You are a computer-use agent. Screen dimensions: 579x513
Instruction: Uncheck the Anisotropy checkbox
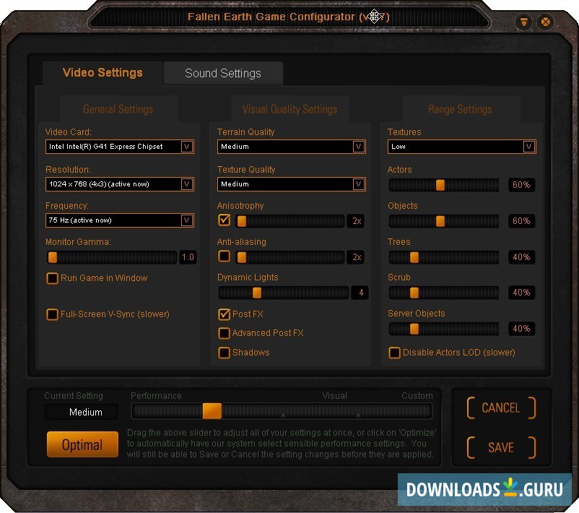[224, 220]
